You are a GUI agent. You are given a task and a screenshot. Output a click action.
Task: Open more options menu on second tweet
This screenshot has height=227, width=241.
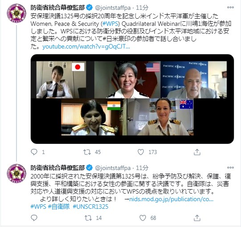230,167
